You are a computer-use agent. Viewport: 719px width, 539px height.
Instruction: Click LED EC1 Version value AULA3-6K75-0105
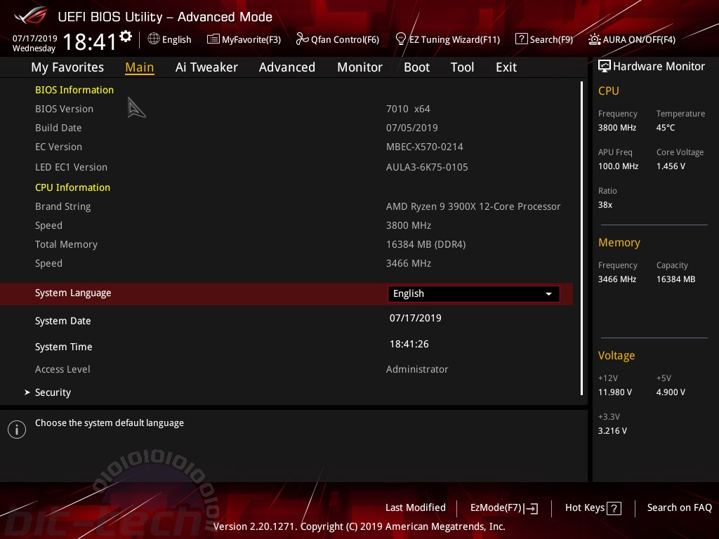click(x=427, y=167)
